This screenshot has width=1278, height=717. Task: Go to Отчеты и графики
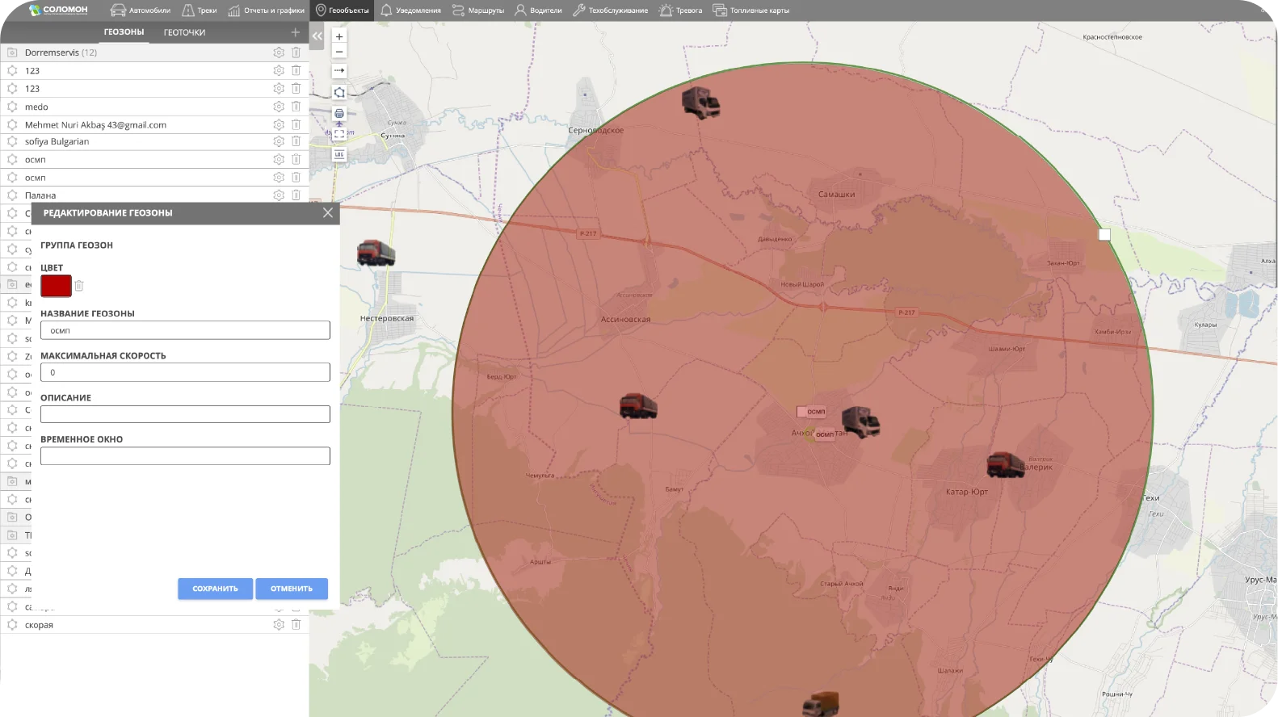(266, 10)
